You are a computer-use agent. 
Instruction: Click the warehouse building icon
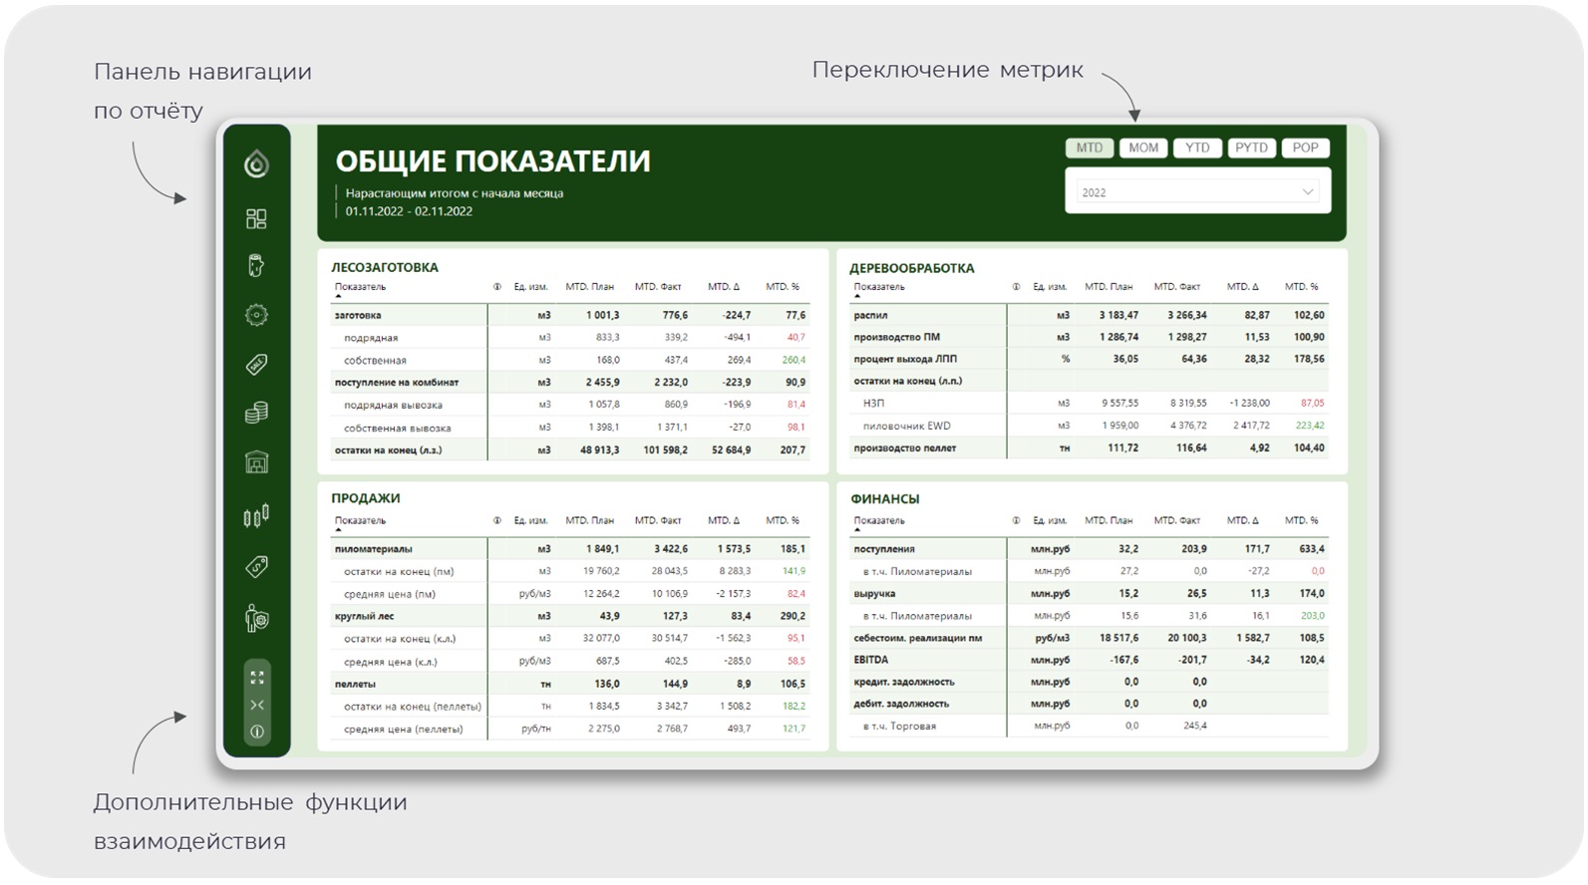tap(256, 462)
